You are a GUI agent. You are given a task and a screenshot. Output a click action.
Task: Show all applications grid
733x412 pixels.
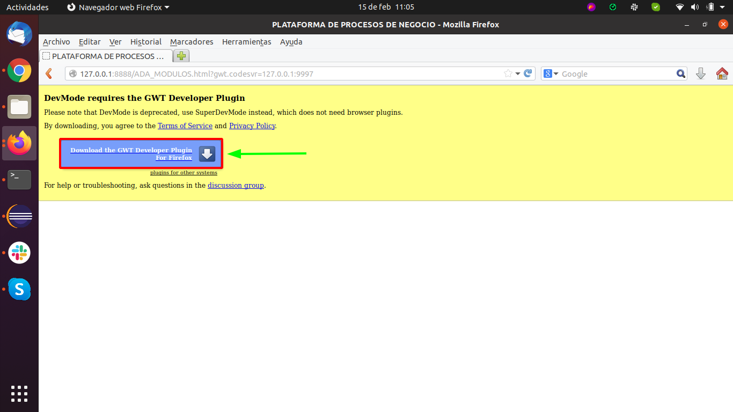coord(19,393)
